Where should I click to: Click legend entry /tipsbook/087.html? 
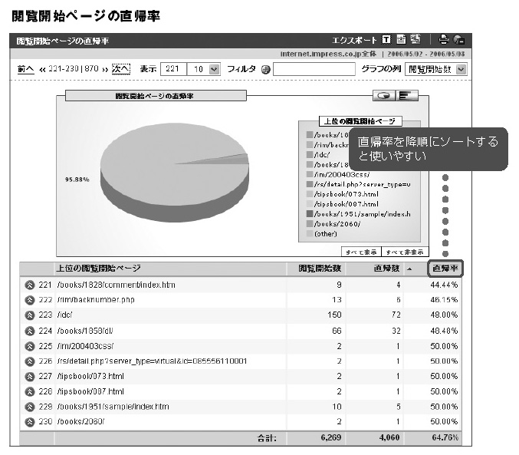pos(347,204)
